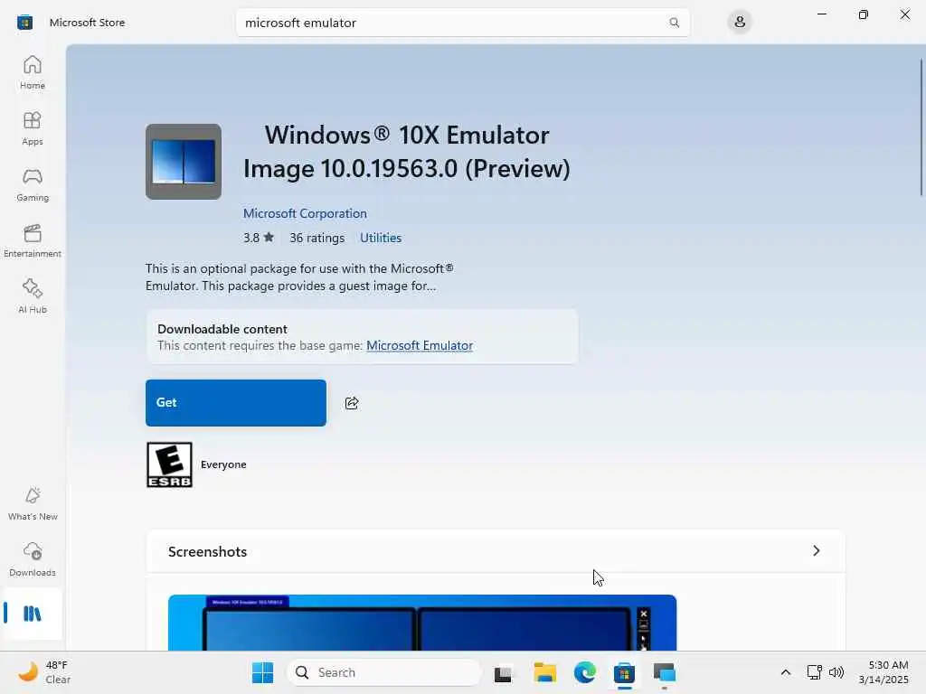Open What's New in the sidebar
The image size is (926, 694).
coord(33,504)
